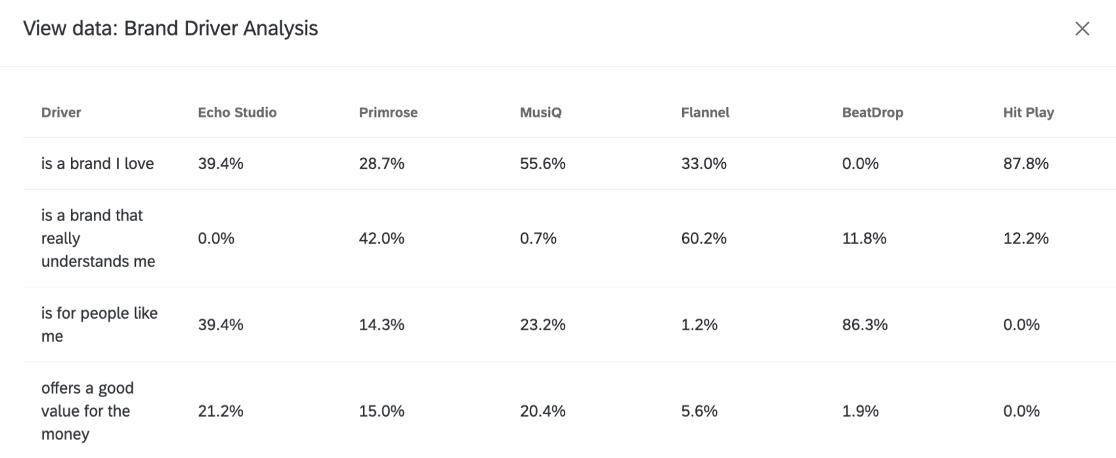
Task: Select the Primrose column header
Action: [388, 112]
